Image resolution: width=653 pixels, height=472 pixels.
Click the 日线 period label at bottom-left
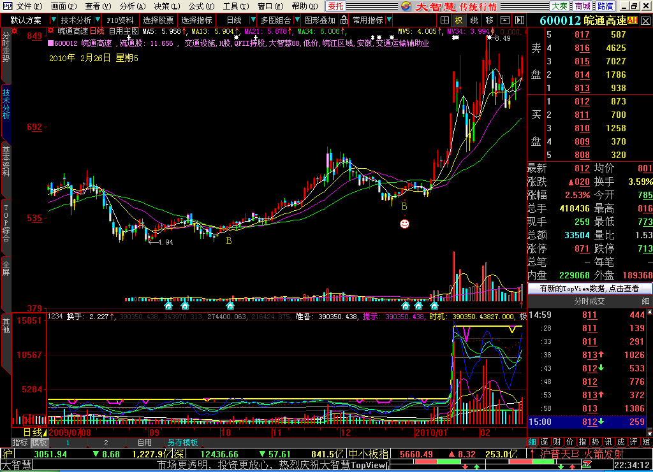pos(33,433)
